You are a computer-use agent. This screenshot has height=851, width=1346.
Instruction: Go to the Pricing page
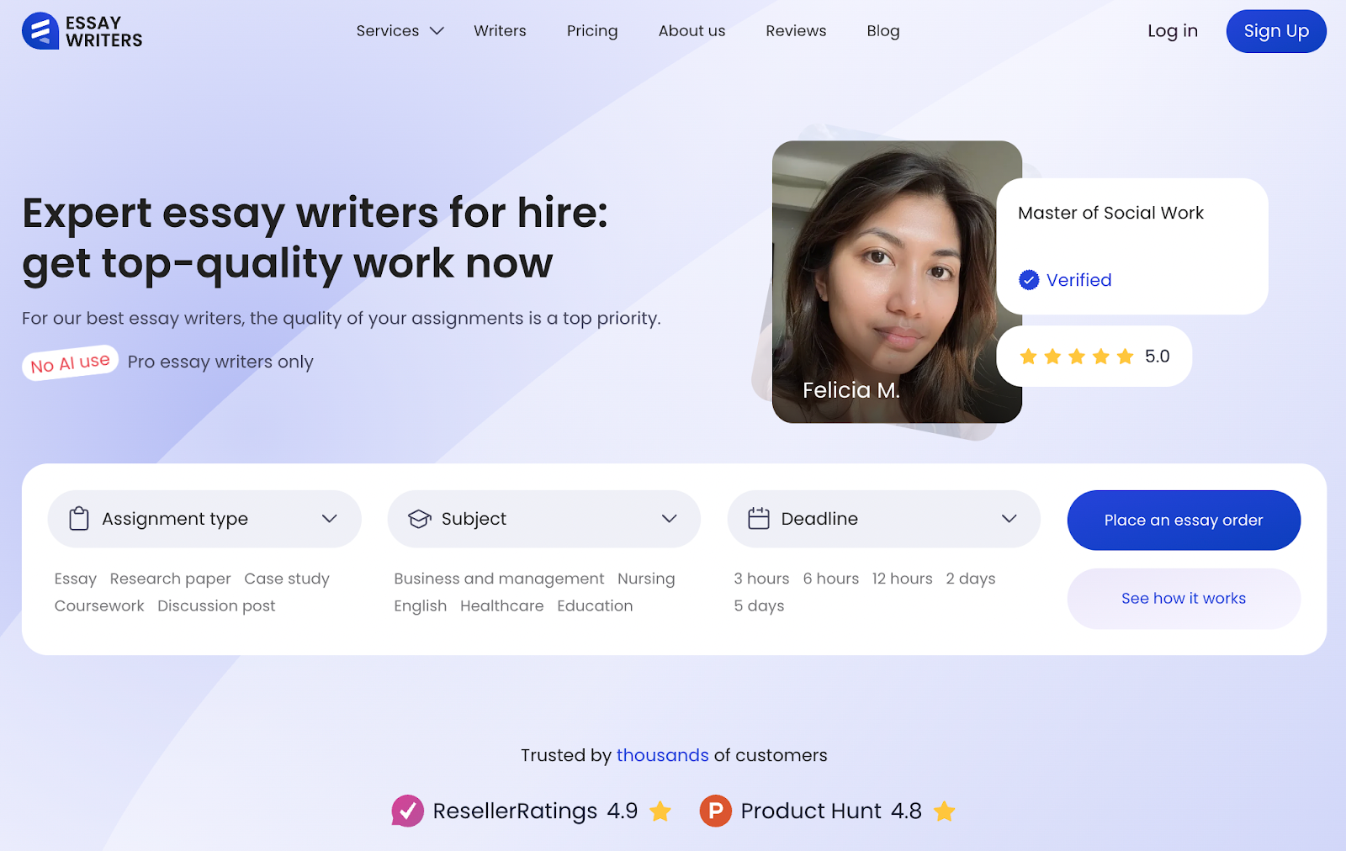pos(592,31)
